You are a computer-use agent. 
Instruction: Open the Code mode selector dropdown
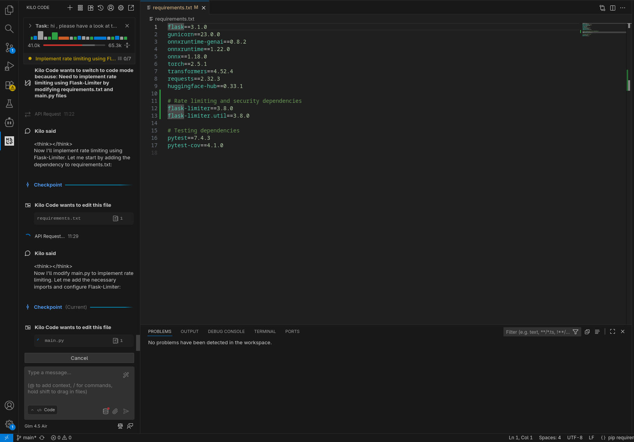[43, 410]
